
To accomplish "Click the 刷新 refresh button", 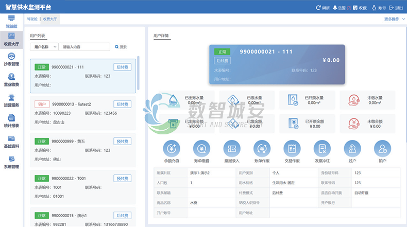I will click(323, 8).
